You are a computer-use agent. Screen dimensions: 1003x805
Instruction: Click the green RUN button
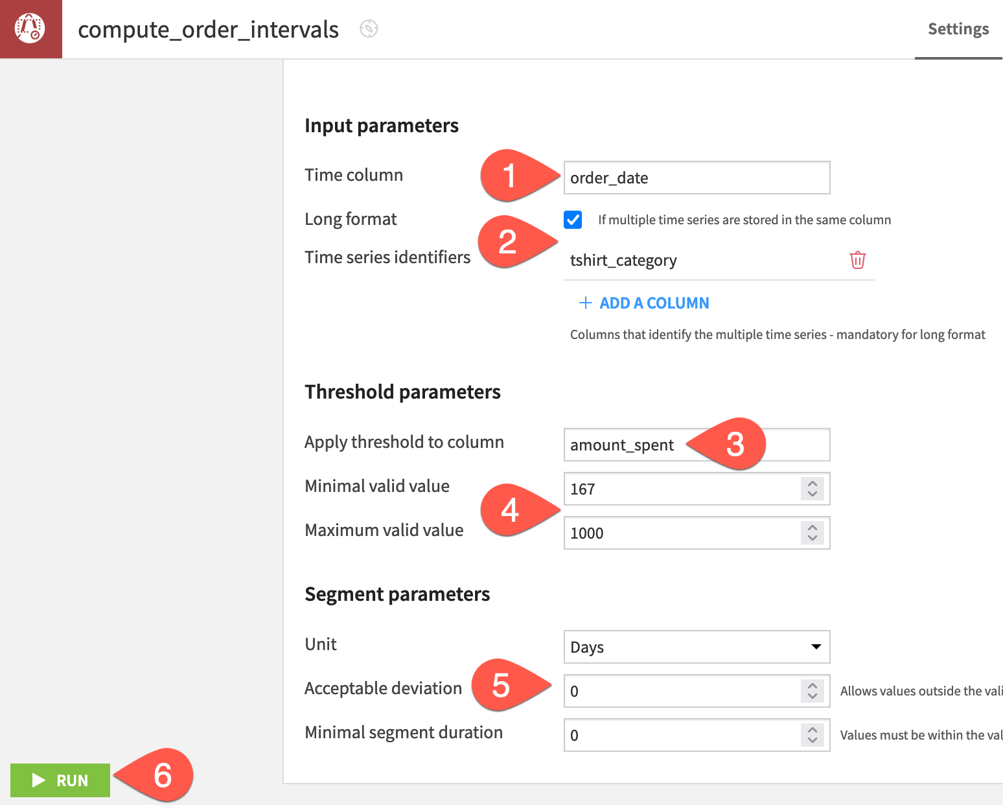(x=60, y=780)
